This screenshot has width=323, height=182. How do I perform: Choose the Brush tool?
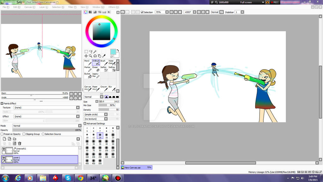click(x=104, y=62)
